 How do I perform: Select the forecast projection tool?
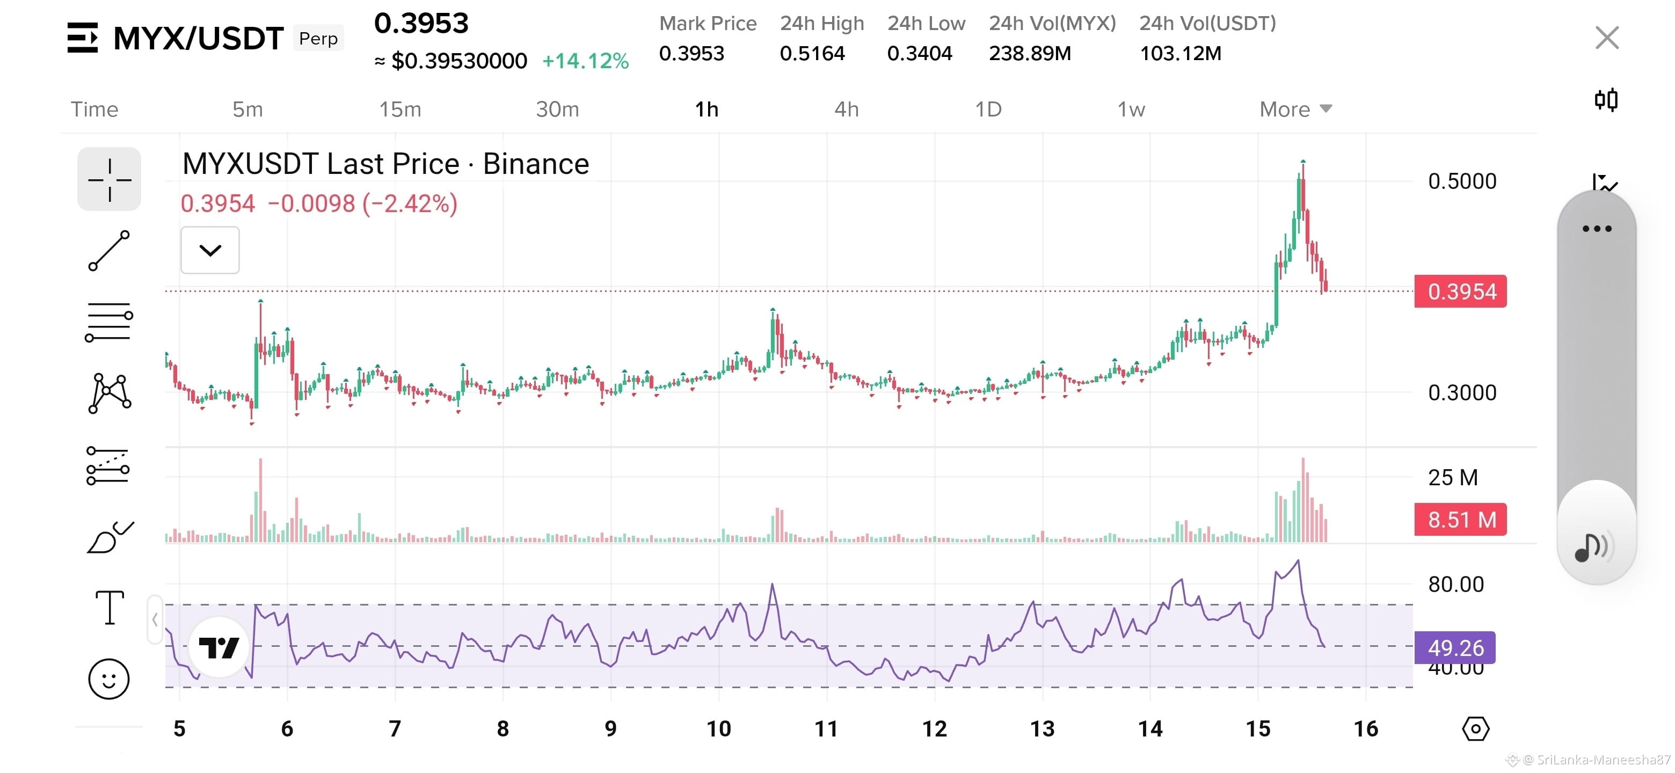(108, 465)
